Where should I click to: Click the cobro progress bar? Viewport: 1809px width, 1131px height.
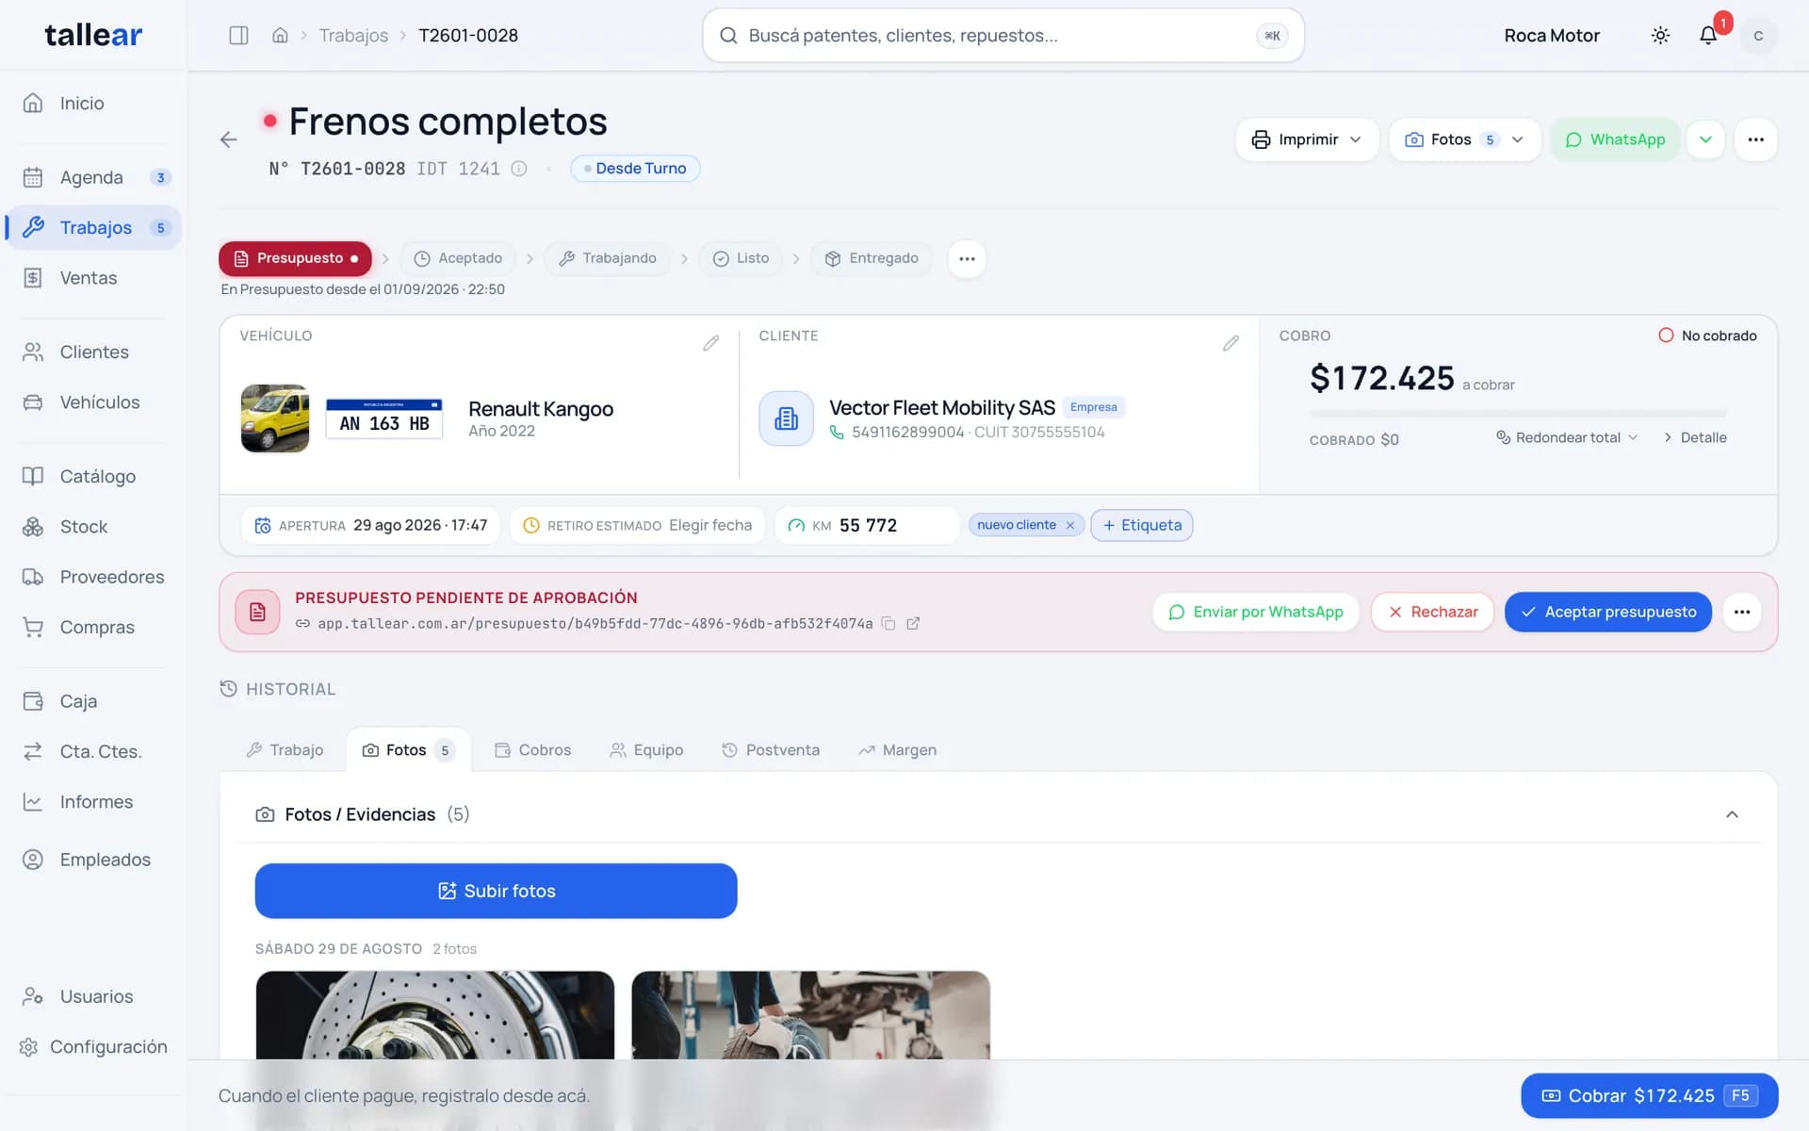coord(1518,413)
